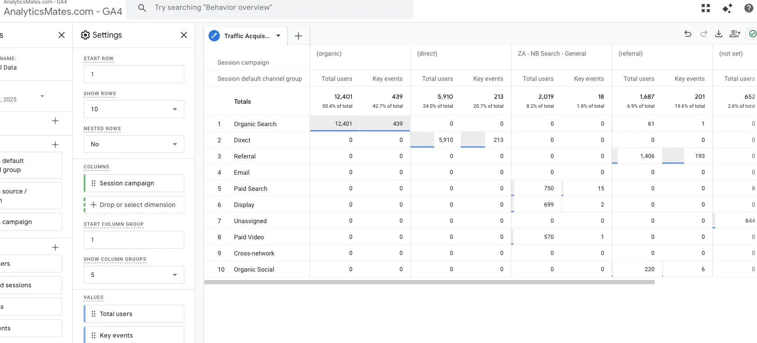Click the search magnifier icon
Viewport: 757px width, 343px height.
coord(142,8)
